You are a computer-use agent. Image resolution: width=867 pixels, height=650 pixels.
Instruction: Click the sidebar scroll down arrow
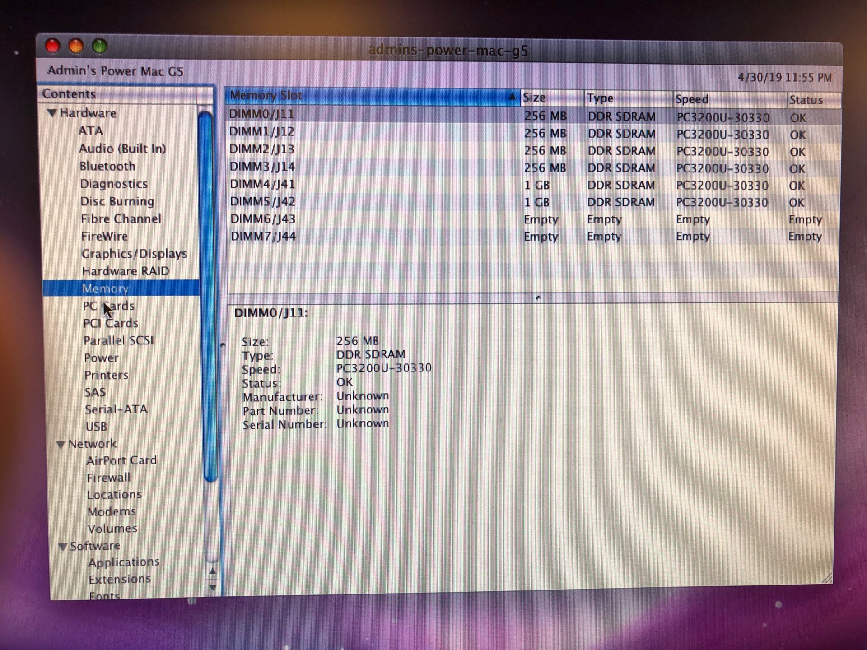tap(213, 588)
